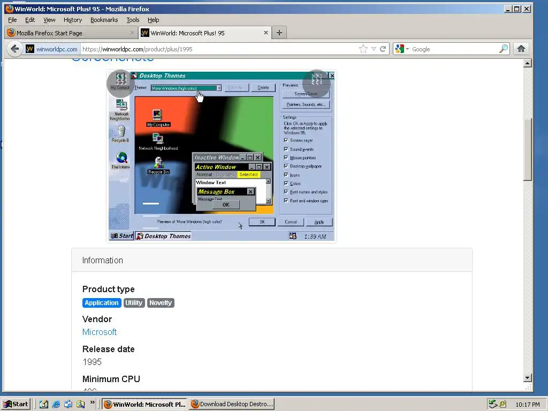Open the folder-with-magnifier quick launch icon
This screenshot has height=411, width=548.
click(x=80, y=404)
